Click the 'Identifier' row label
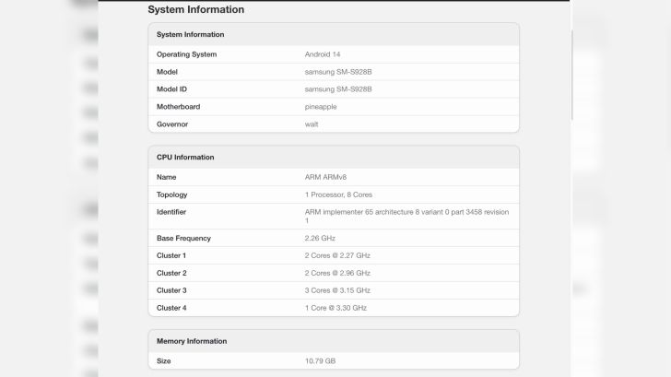The height and width of the screenshot is (377, 671). coord(171,212)
